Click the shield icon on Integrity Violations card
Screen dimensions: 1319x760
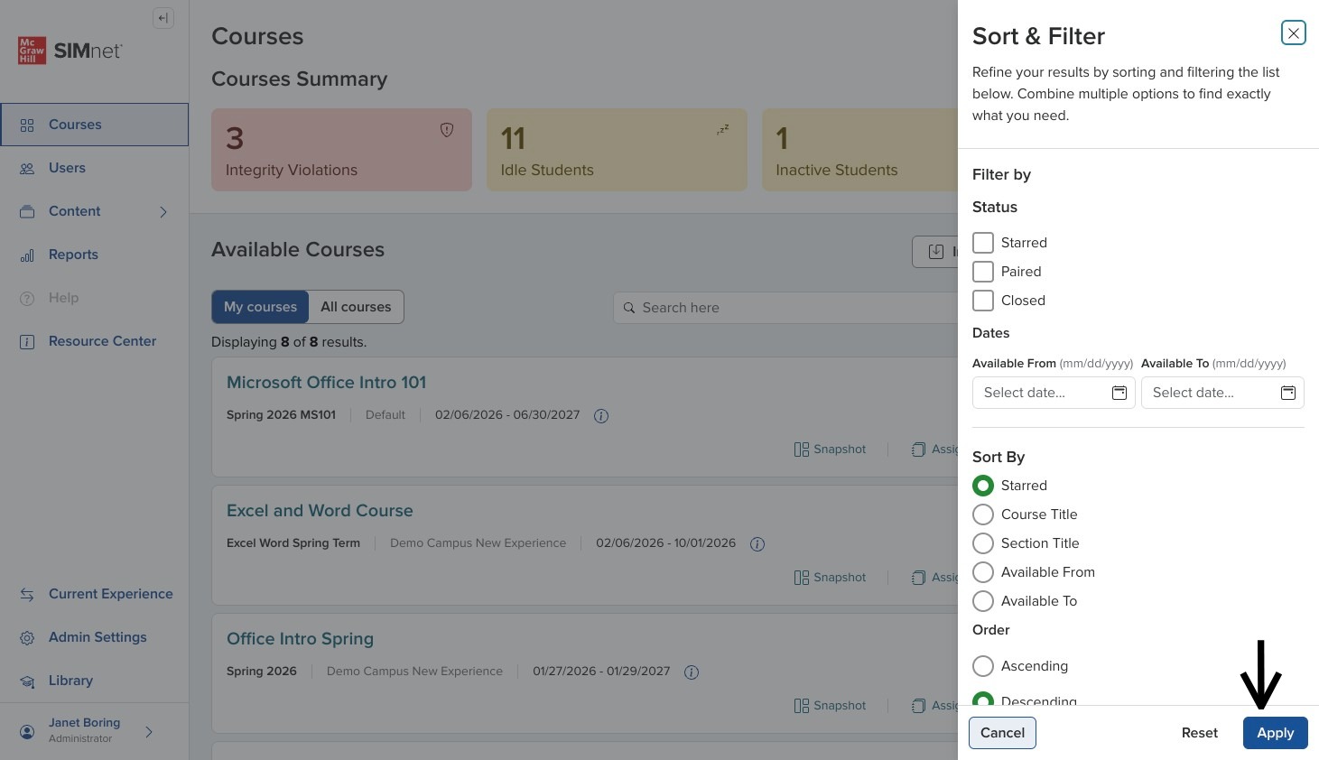[447, 130]
